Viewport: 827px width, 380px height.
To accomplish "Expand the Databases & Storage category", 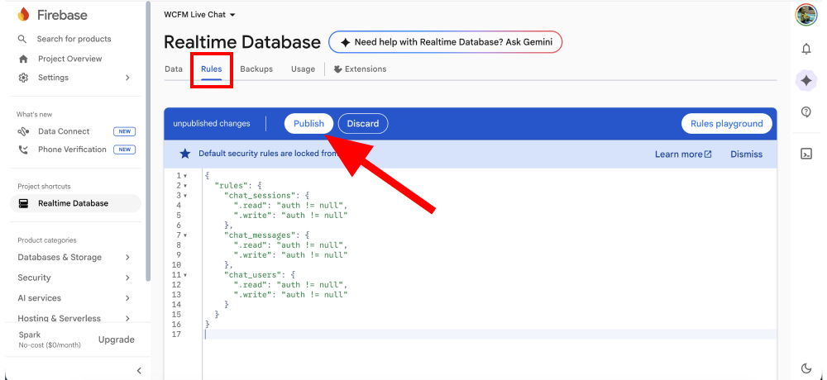I will coord(127,258).
